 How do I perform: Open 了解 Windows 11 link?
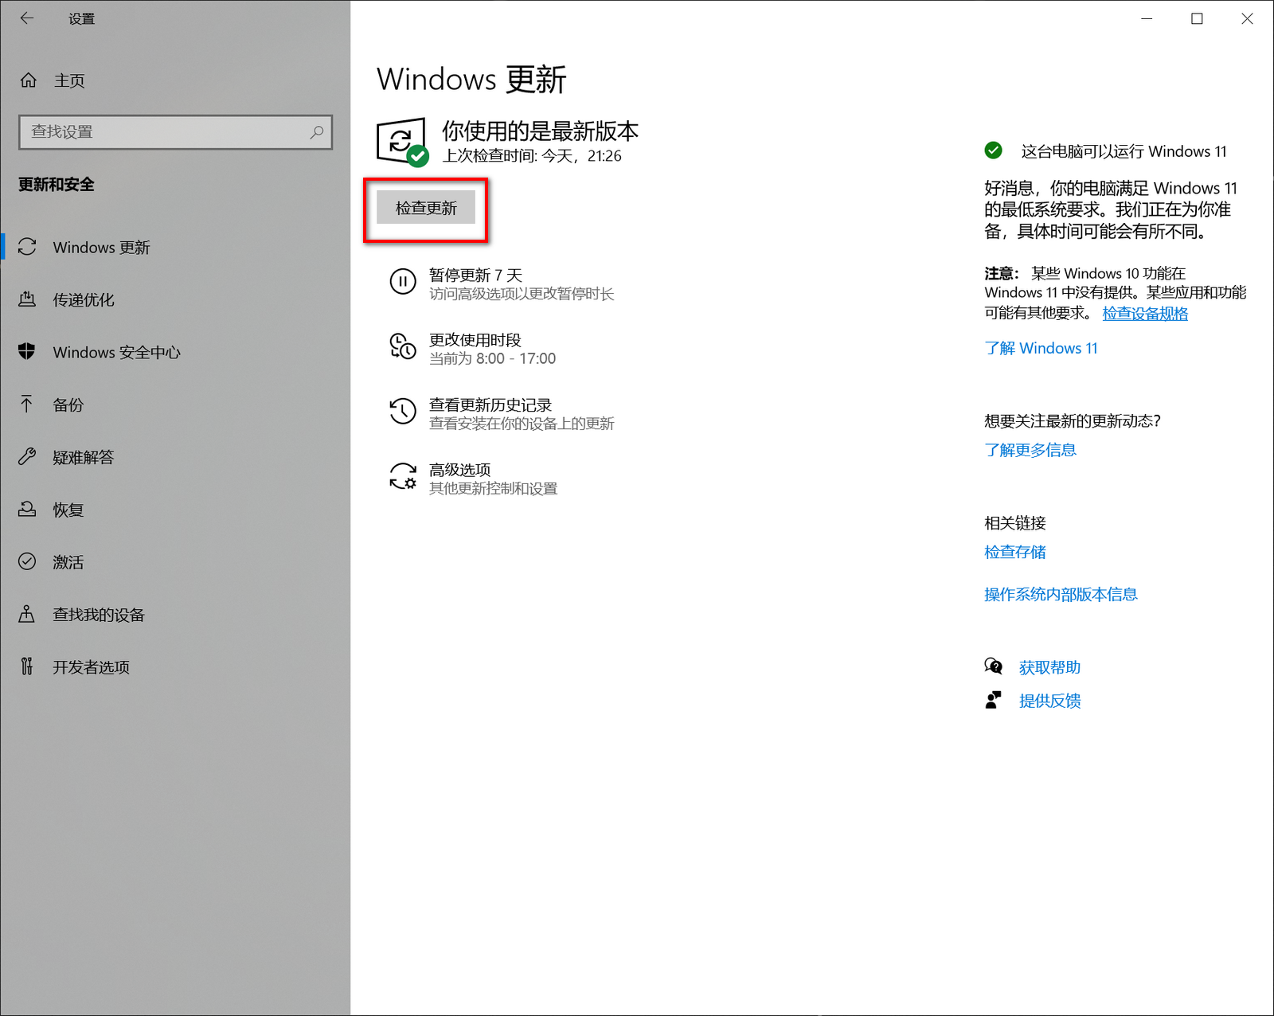pyautogui.click(x=1041, y=348)
